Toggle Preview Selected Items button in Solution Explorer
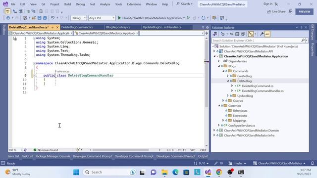This screenshot has width=317, height=178. (267, 34)
